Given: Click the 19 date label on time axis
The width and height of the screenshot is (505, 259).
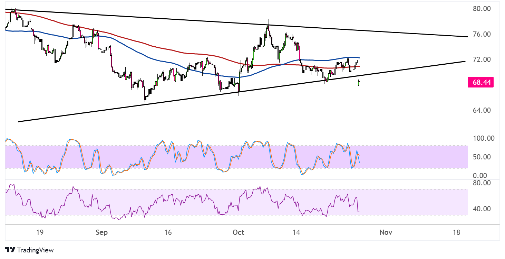Looking at the screenshot, I should point(39,232).
